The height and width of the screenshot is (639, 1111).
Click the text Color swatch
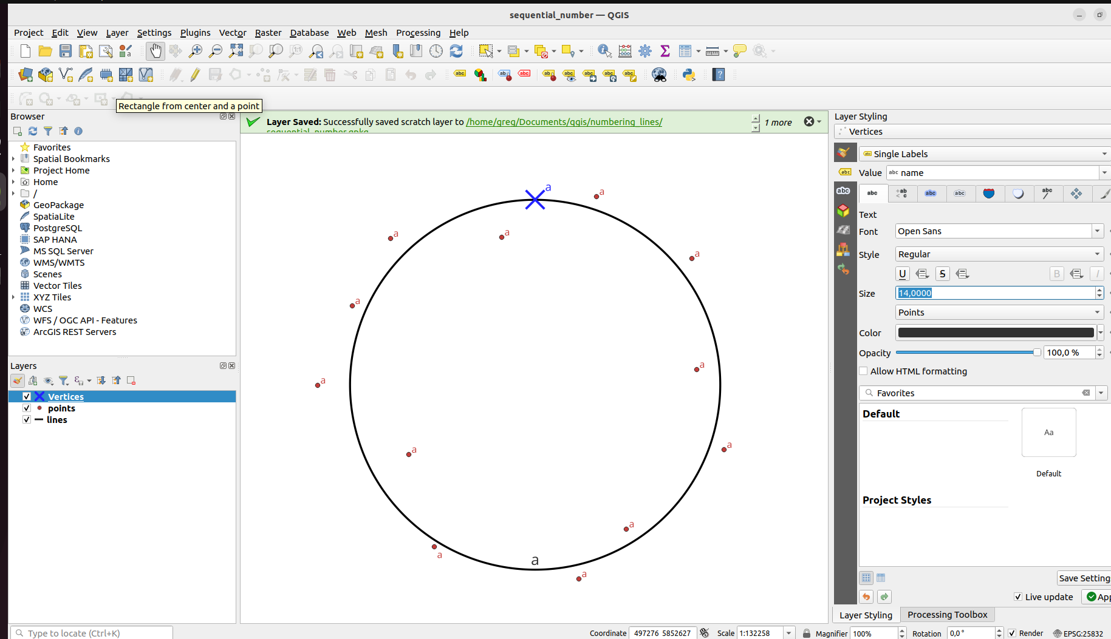pos(996,333)
